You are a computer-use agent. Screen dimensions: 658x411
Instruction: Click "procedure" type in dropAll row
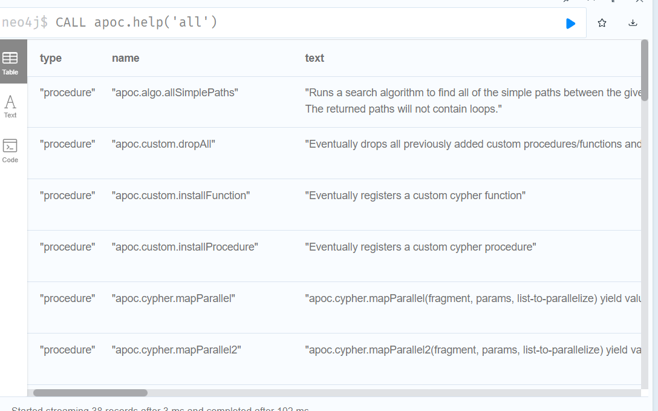click(67, 144)
